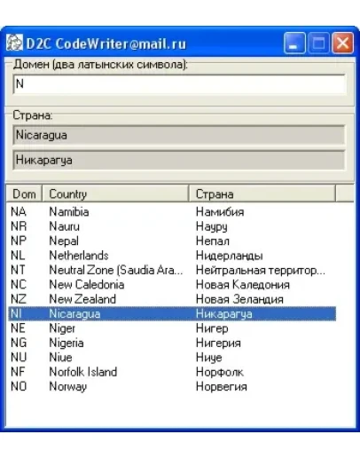Sort list by Country column header

(115, 194)
